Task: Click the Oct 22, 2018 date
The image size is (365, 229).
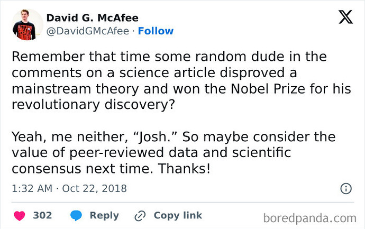Action: click(x=94, y=189)
